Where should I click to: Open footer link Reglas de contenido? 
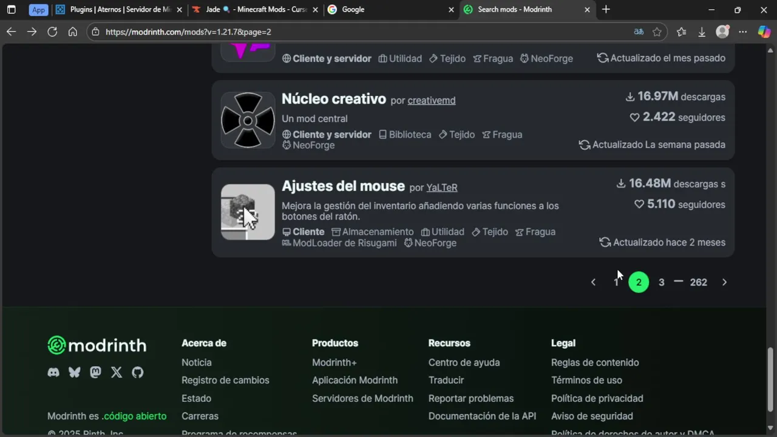pyautogui.click(x=595, y=362)
